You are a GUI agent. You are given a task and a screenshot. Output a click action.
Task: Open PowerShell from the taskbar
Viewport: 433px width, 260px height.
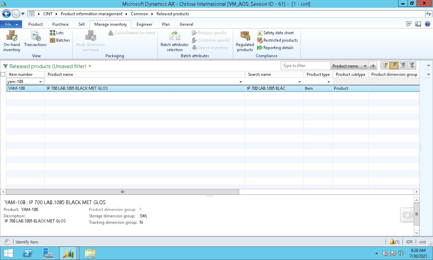(27, 253)
